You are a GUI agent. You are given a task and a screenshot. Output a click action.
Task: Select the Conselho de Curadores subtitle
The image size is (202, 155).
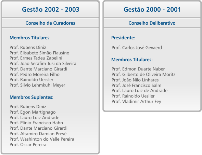coord(50,23)
